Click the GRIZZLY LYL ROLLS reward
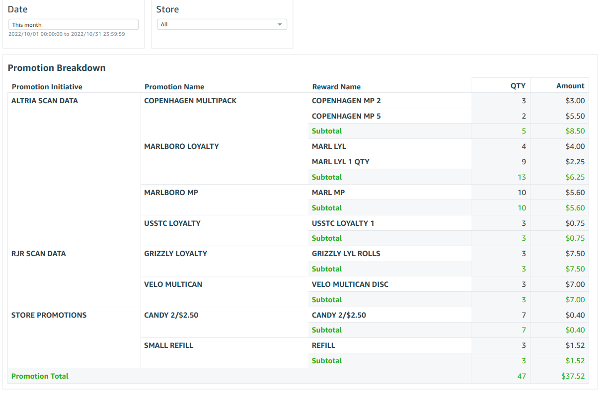Viewport: 605px width, 398px height. [346, 254]
